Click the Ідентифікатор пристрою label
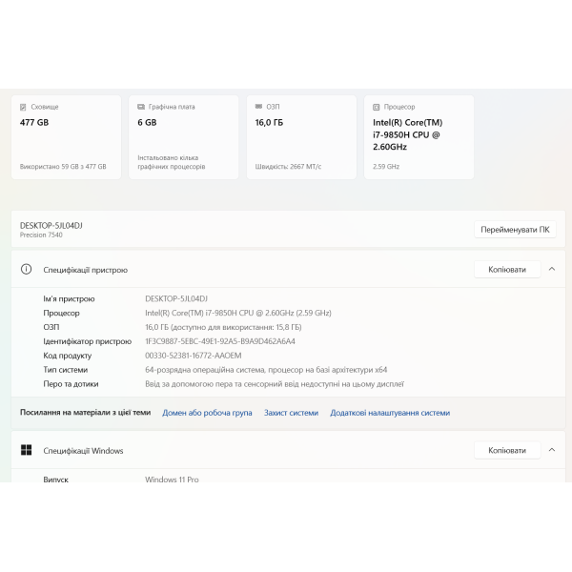The width and height of the screenshot is (572, 572). coord(87,341)
